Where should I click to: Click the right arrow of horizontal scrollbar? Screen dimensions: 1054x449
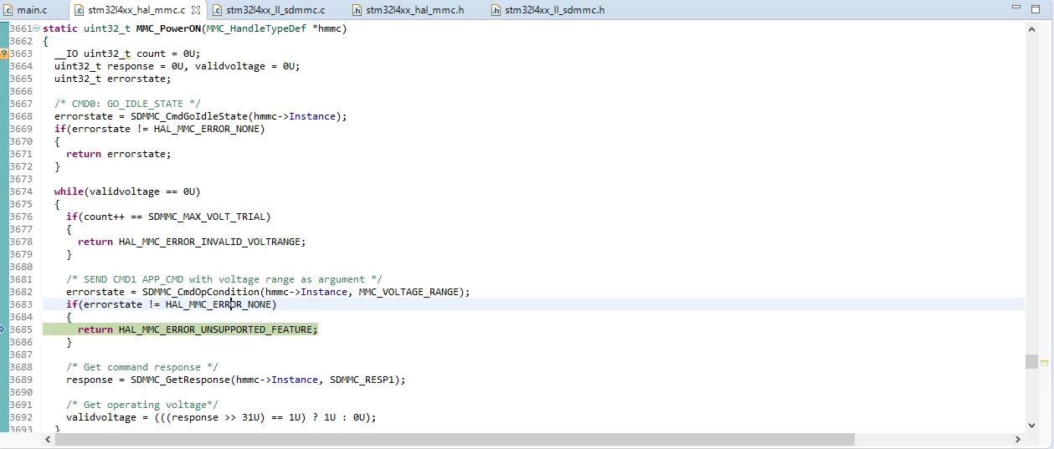coord(1018,439)
